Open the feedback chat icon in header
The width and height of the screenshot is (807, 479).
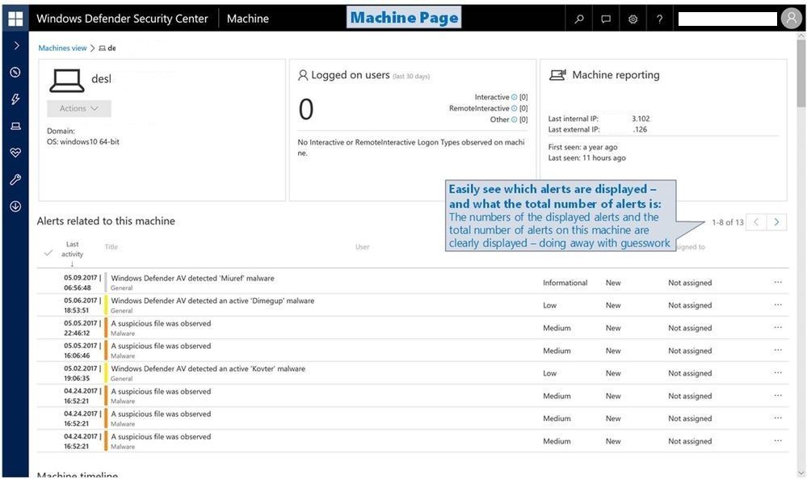coord(606,19)
